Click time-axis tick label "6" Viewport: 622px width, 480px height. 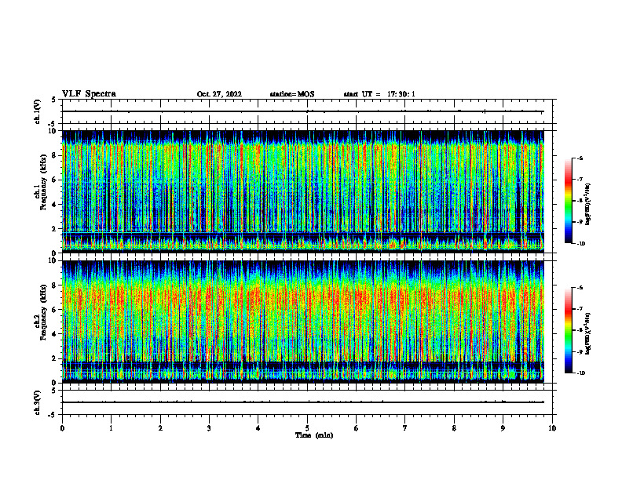point(357,428)
